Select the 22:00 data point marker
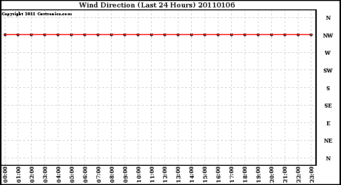Image resolution: width=341 pixels, height=185 pixels. pyautogui.click(x=298, y=35)
